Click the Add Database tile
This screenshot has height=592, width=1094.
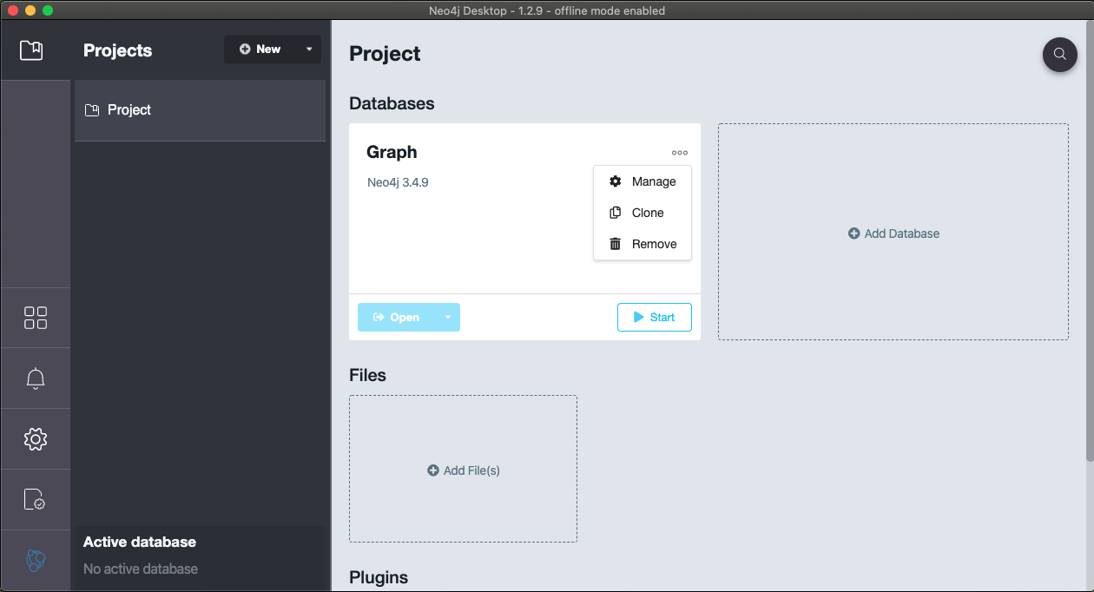tap(893, 232)
